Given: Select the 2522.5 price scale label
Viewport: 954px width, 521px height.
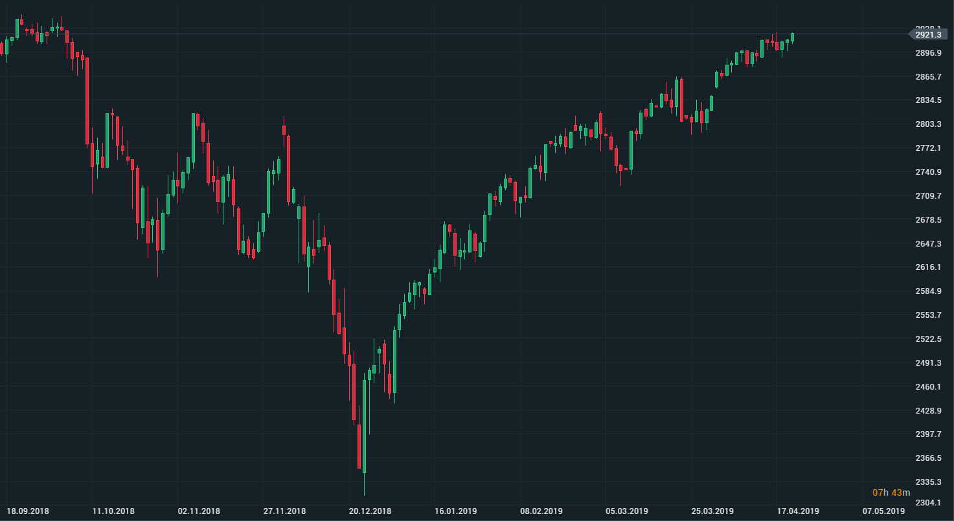Looking at the screenshot, I should pos(929,339).
